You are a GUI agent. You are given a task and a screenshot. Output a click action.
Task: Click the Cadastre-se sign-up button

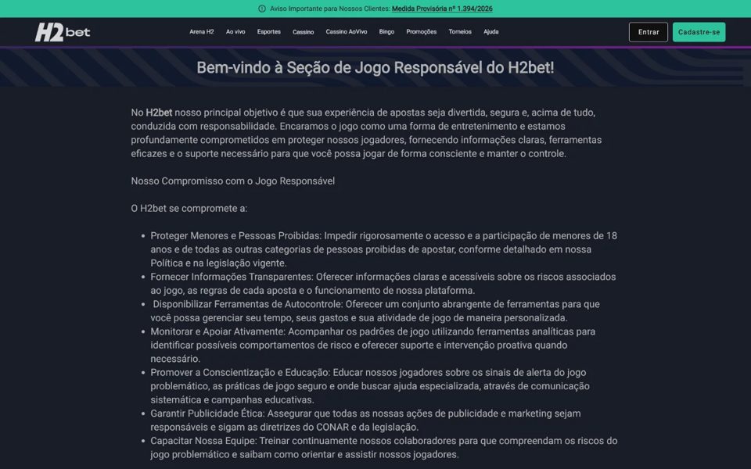[x=699, y=32]
